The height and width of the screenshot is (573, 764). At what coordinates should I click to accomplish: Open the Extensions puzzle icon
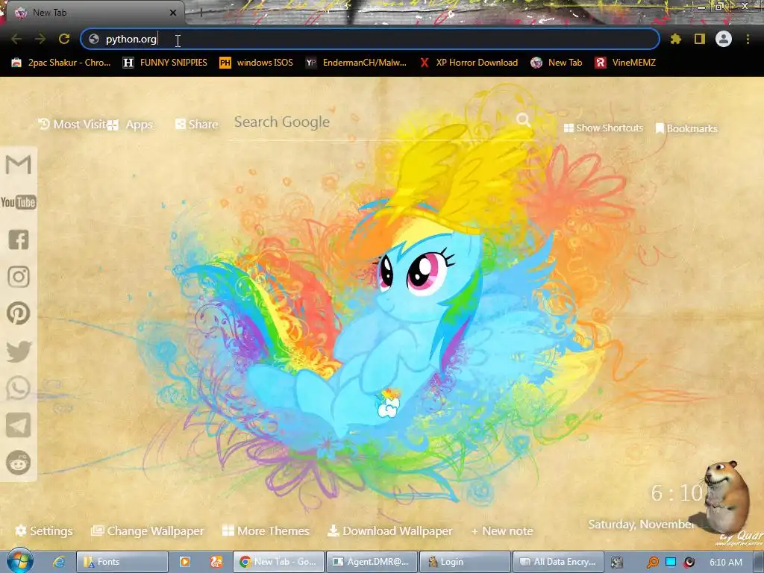click(676, 39)
